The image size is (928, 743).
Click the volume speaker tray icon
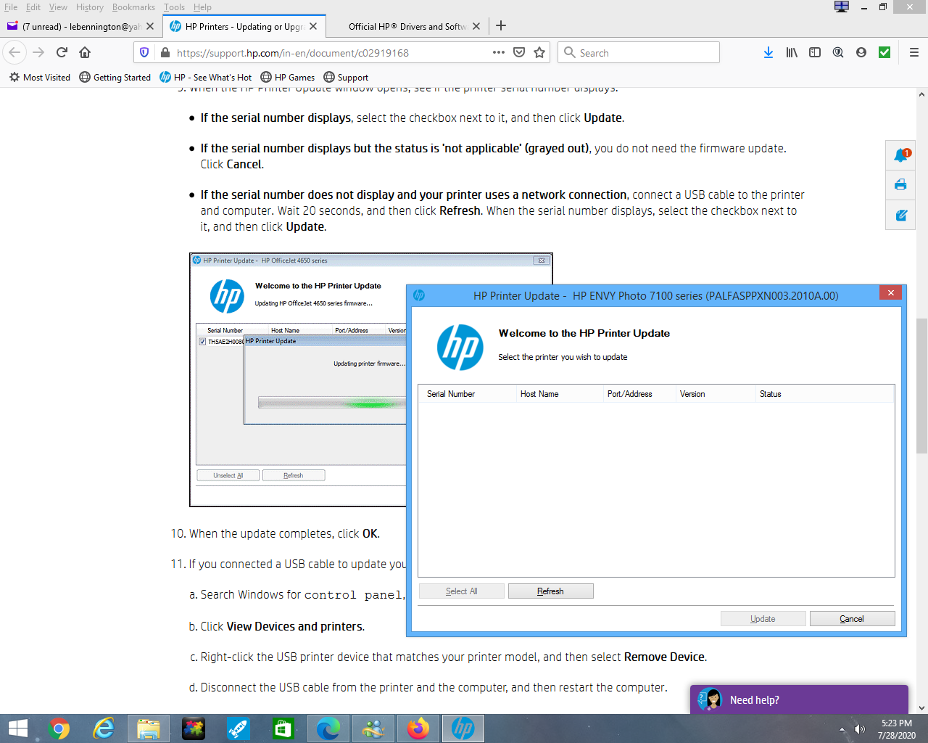click(860, 729)
